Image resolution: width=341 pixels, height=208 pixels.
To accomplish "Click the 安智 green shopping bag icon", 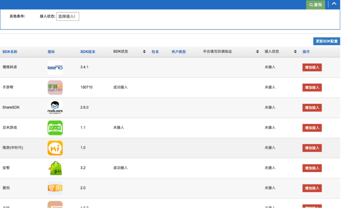I will [x=55, y=168].
